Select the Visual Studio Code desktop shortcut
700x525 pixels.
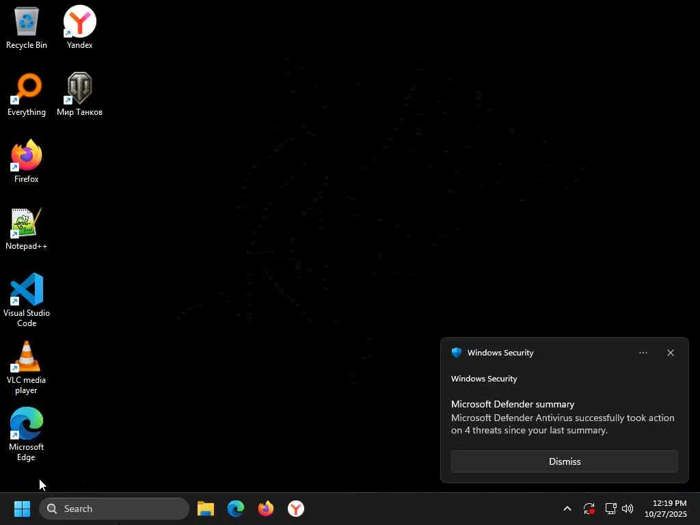click(27, 300)
